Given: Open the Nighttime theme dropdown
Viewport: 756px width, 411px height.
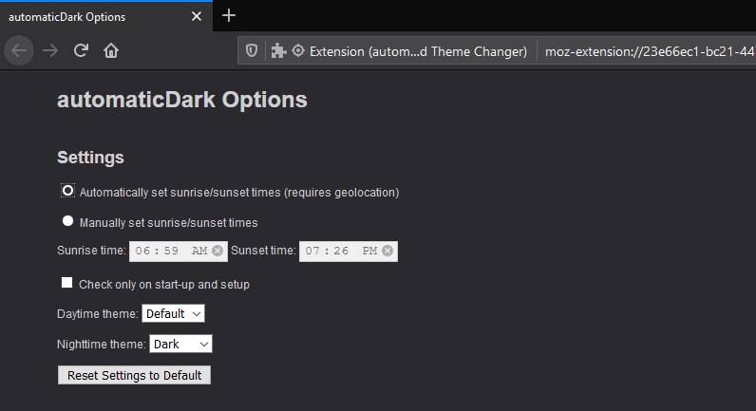Looking at the screenshot, I should pyautogui.click(x=180, y=344).
